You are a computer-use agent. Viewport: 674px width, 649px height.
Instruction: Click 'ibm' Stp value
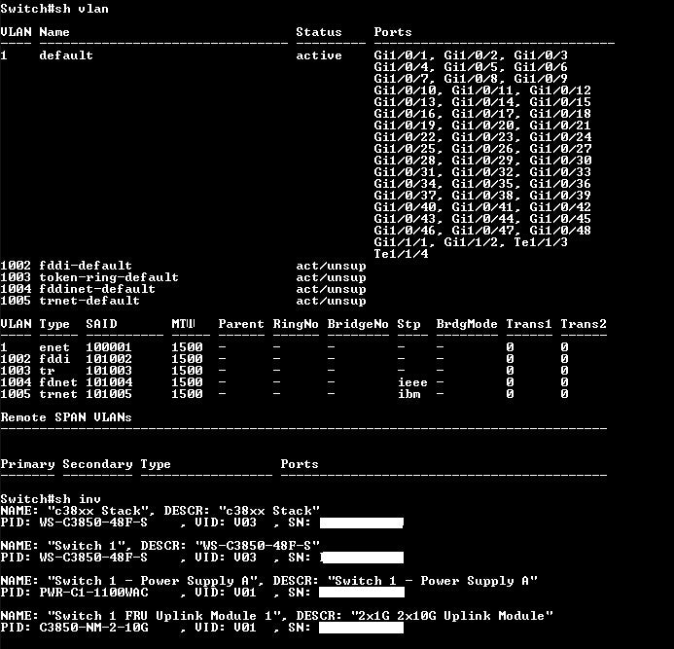(408, 393)
